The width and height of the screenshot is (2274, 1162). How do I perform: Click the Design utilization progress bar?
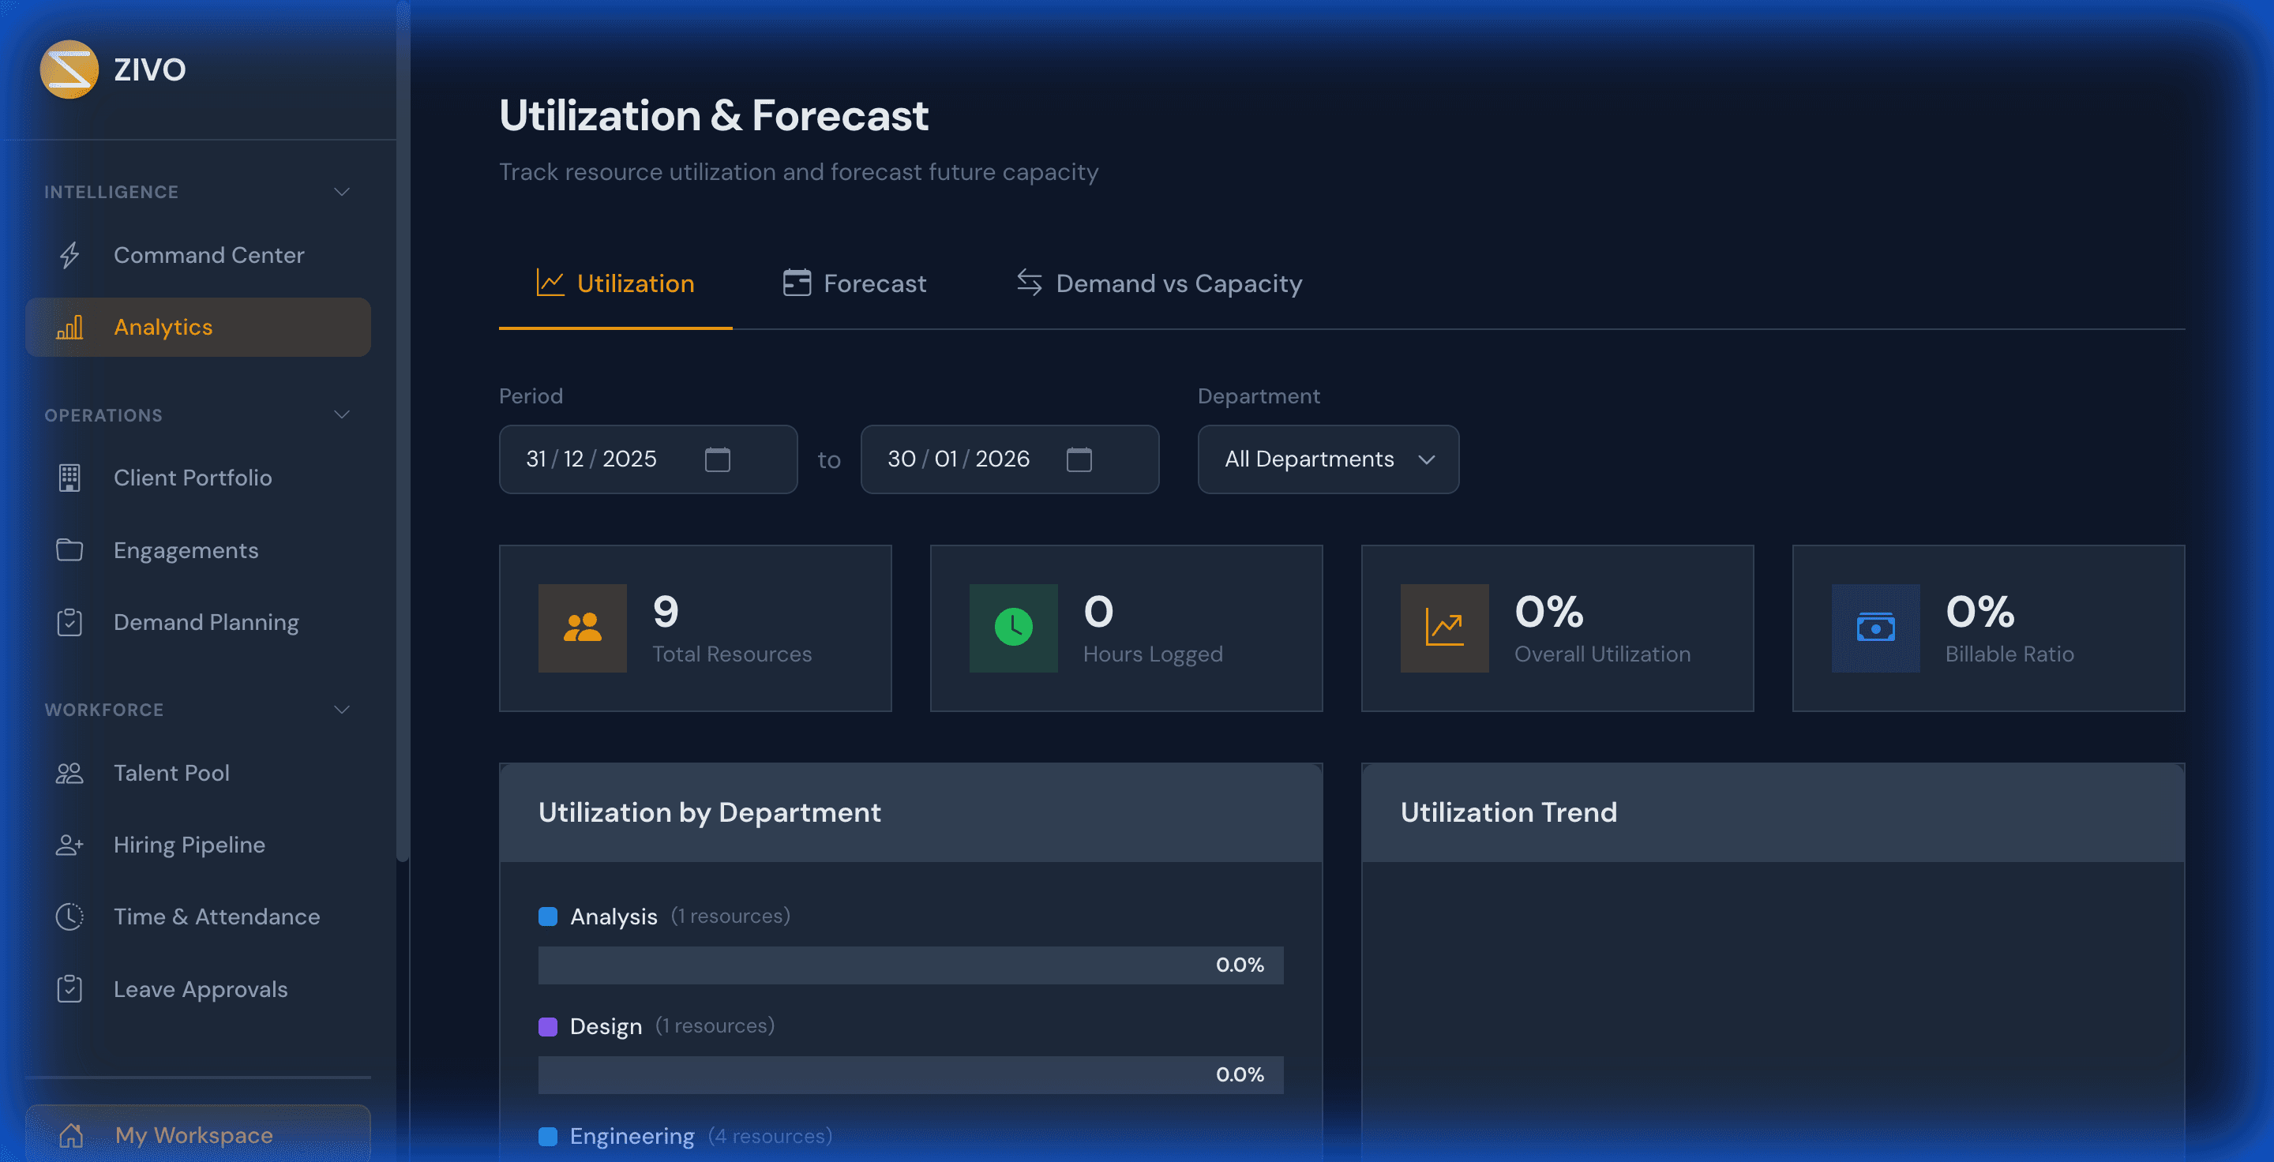tap(910, 1074)
